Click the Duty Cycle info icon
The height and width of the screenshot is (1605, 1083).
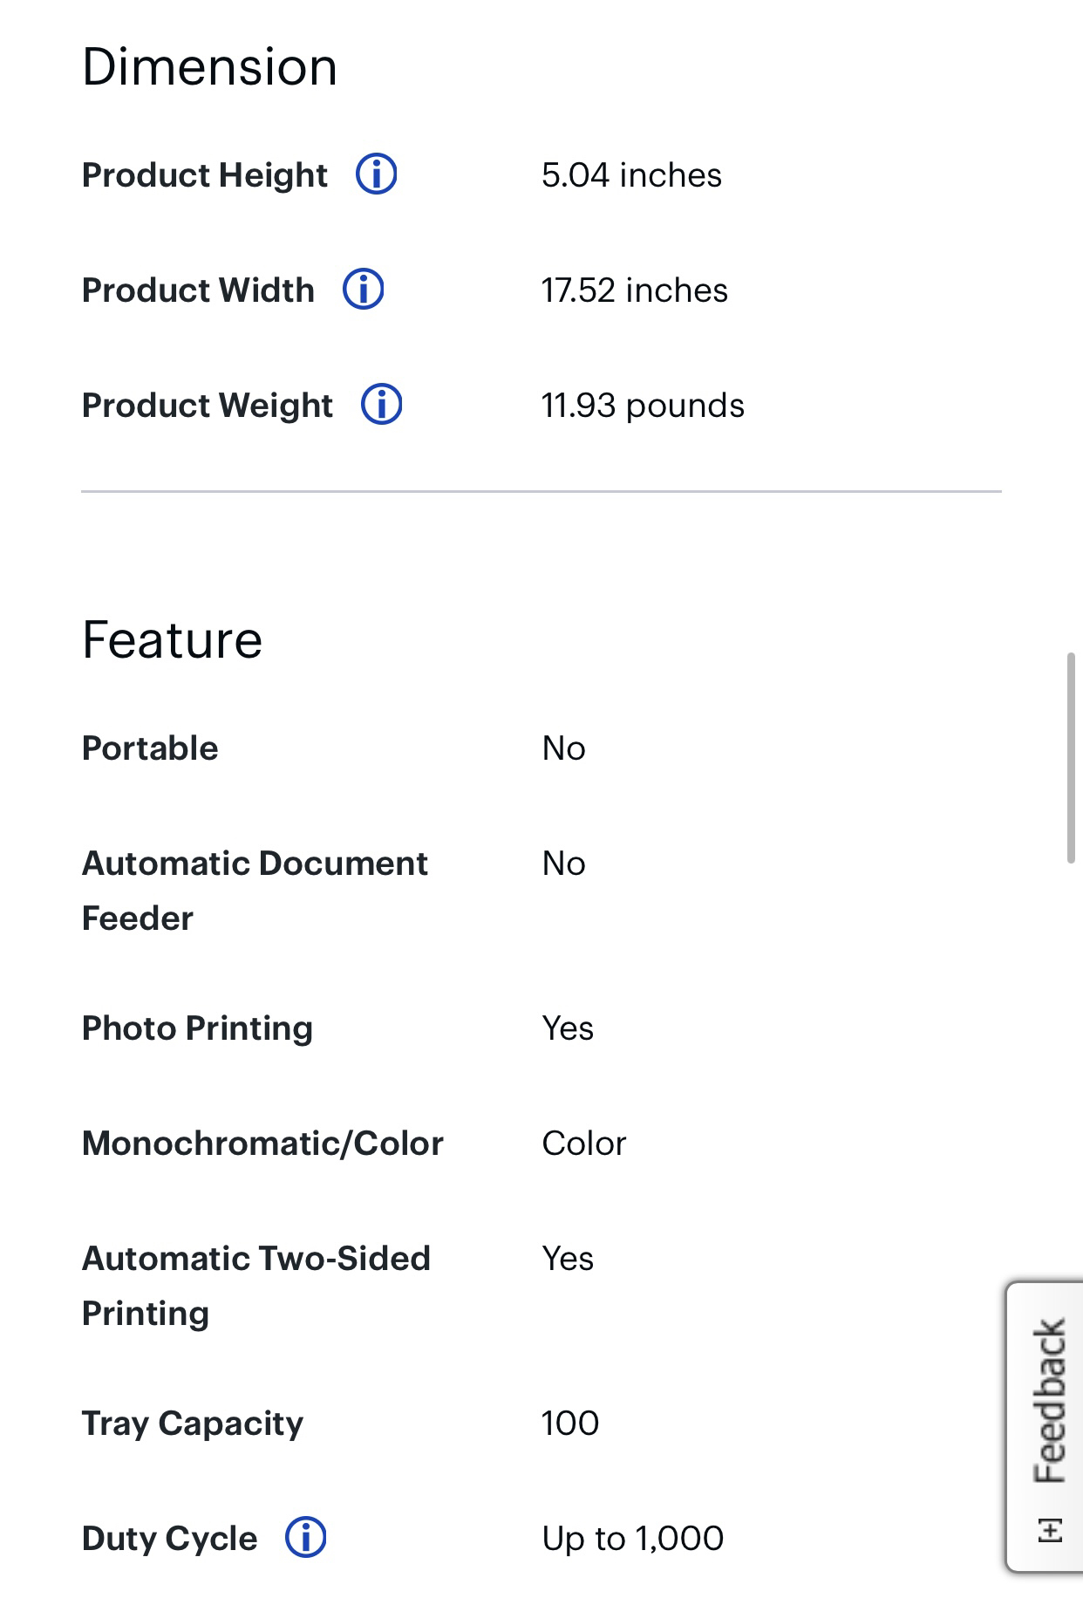click(305, 1538)
